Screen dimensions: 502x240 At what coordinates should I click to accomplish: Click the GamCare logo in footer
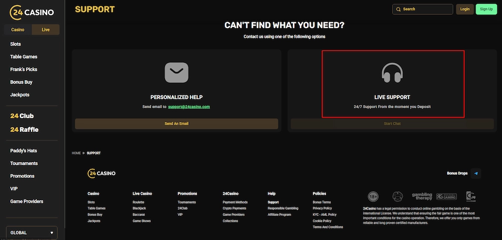tap(470, 196)
